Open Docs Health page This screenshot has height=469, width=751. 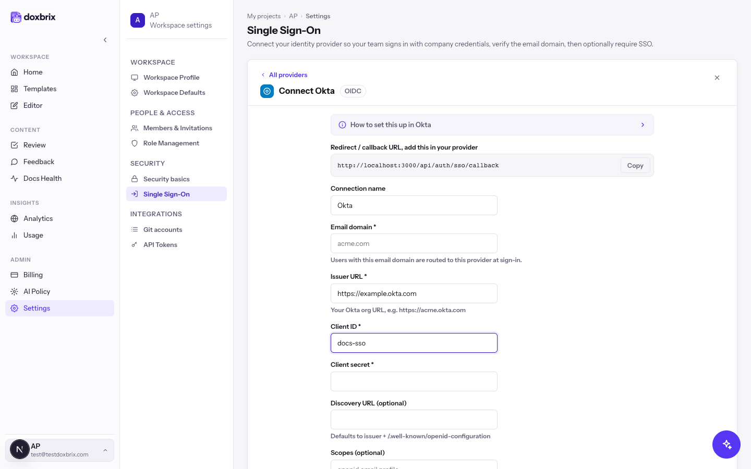pos(59,178)
